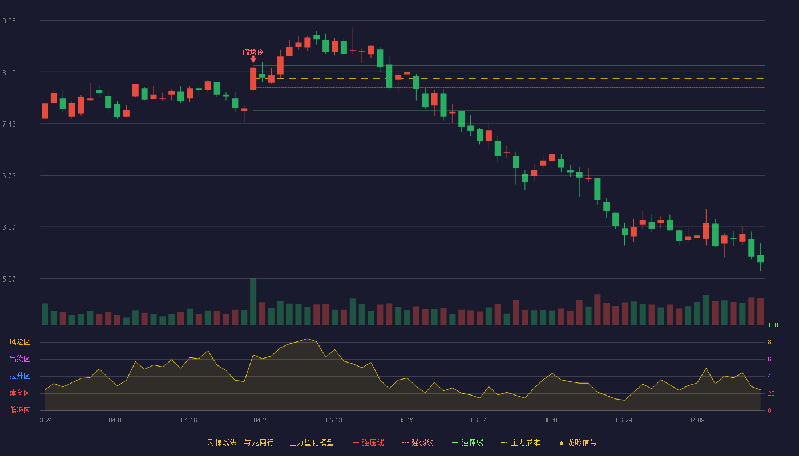Toggle the 主力成本 legend label
The width and height of the screenshot is (799, 456).
pyautogui.click(x=525, y=442)
